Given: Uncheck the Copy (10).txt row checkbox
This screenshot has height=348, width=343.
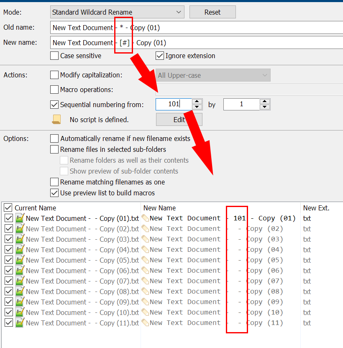Looking at the screenshot, I should [x=9, y=312].
